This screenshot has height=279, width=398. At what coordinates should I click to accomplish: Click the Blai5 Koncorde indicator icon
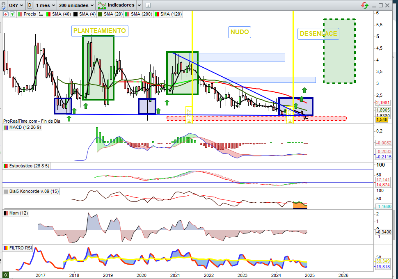6,192
